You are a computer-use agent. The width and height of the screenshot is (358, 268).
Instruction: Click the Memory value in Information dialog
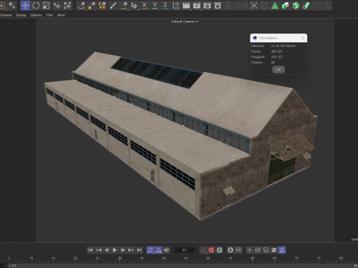tap(283, 46)
